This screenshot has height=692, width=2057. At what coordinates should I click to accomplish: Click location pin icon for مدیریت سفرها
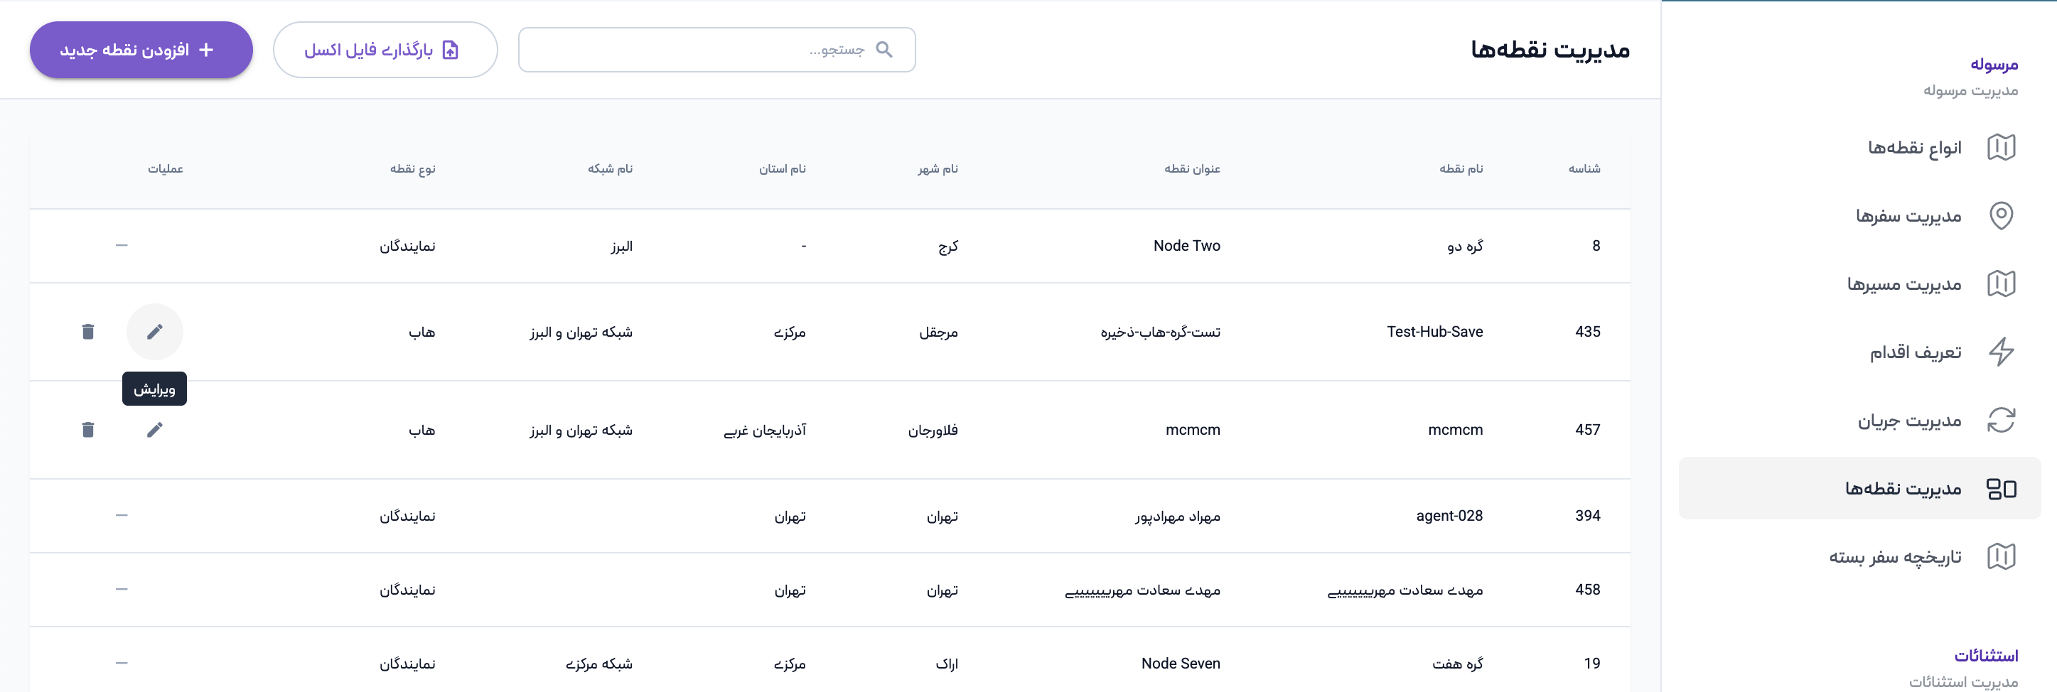tap(2000, 215)
